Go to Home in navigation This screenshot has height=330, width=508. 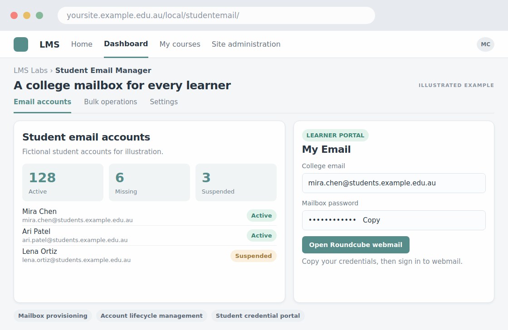click(x=82, y=44)
